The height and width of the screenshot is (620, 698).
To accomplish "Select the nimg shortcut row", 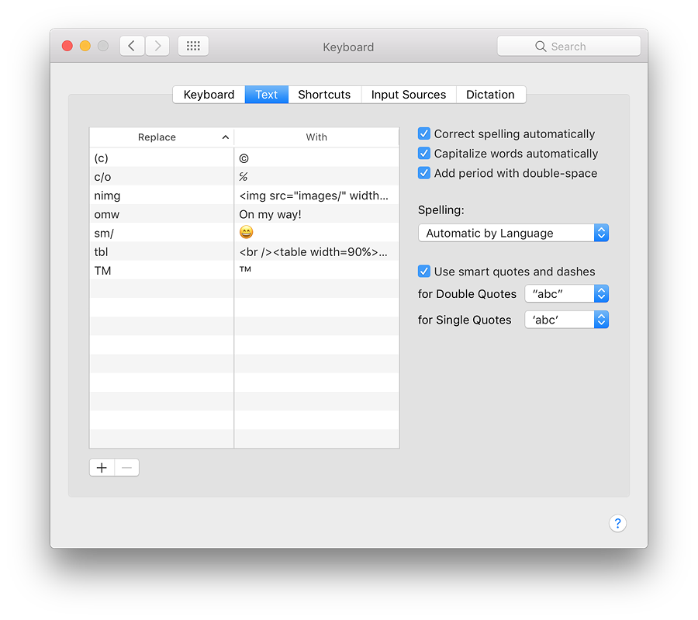I will point(244,196).
